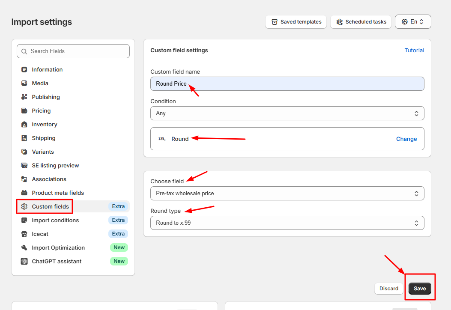Select the Shipping menu label
This screenshot has width=451, height=310.
click(x=43, y=138)
